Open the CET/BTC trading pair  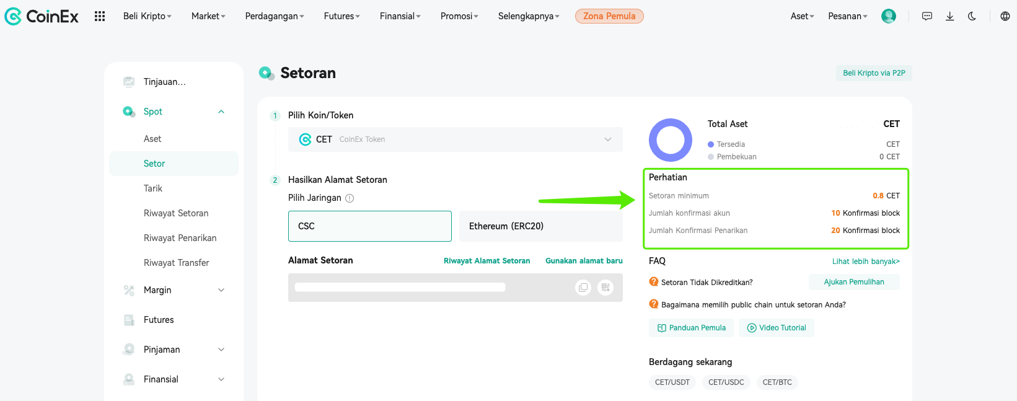point(777,382)
